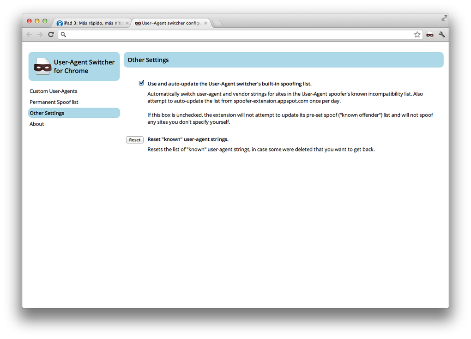Click the "Resets the list of known" description
The image size is (471, 339).
click(x=261, y=149)
